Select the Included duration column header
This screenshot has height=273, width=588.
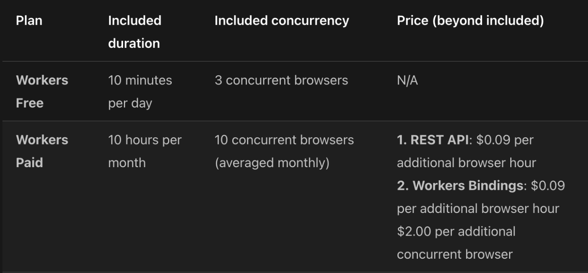(x=134, y=32)
